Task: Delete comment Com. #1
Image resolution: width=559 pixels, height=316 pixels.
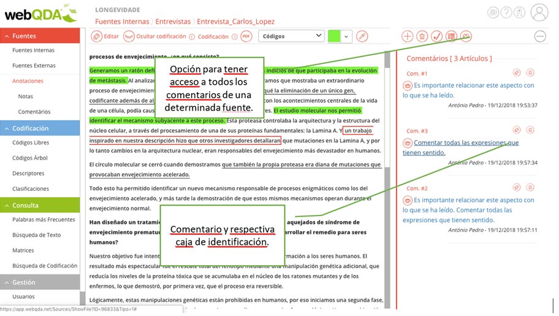Action: [x=530, y=73]
